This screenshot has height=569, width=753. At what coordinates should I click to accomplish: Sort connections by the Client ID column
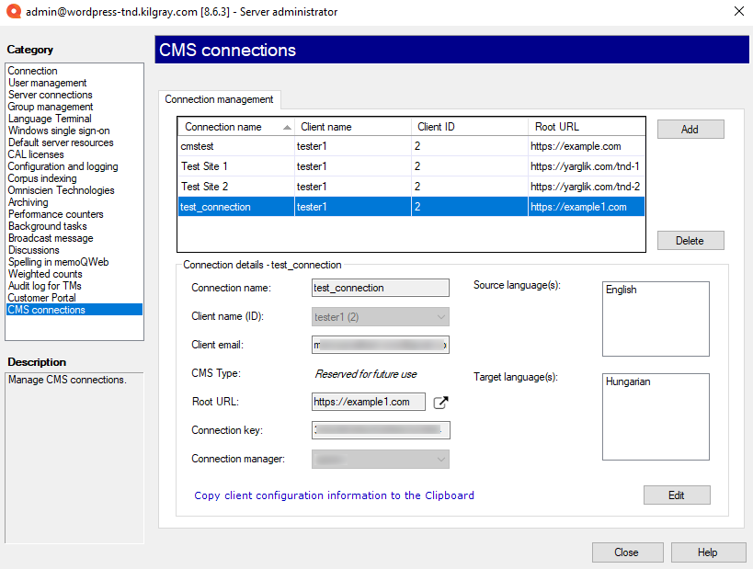click(x=434, y=126)
